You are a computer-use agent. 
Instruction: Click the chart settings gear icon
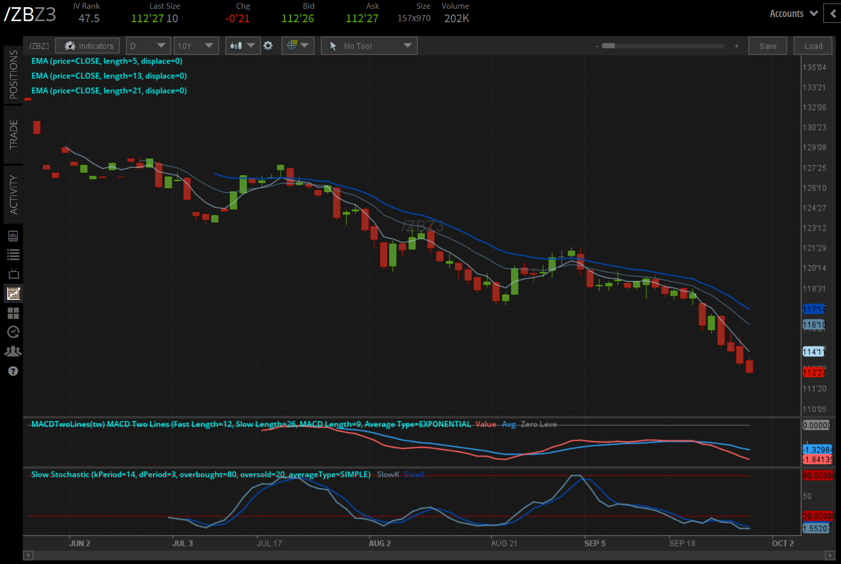click(268, 45)
